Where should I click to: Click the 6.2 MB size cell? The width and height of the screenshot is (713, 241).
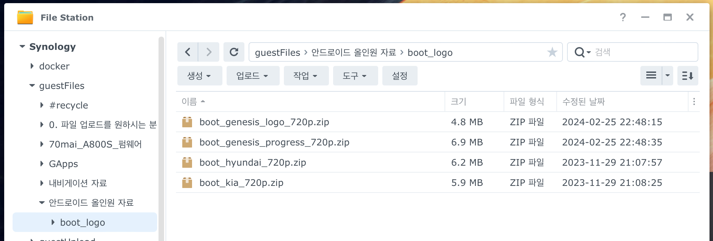tap(467, 163)
